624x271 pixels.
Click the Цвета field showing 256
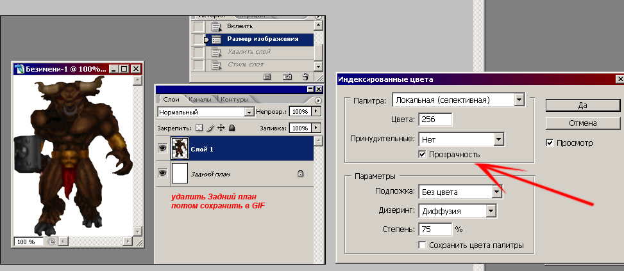tap(435, 120)
